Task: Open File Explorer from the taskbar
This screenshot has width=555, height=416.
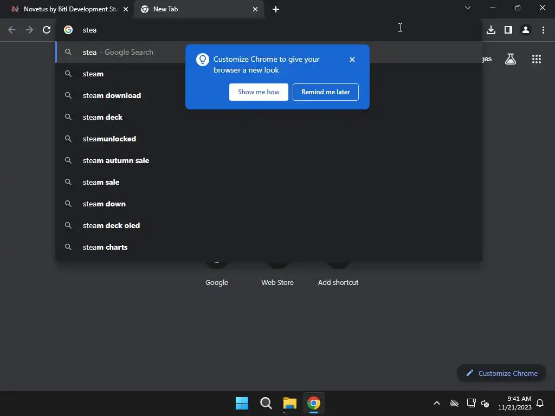Action: tap(289, 403)
